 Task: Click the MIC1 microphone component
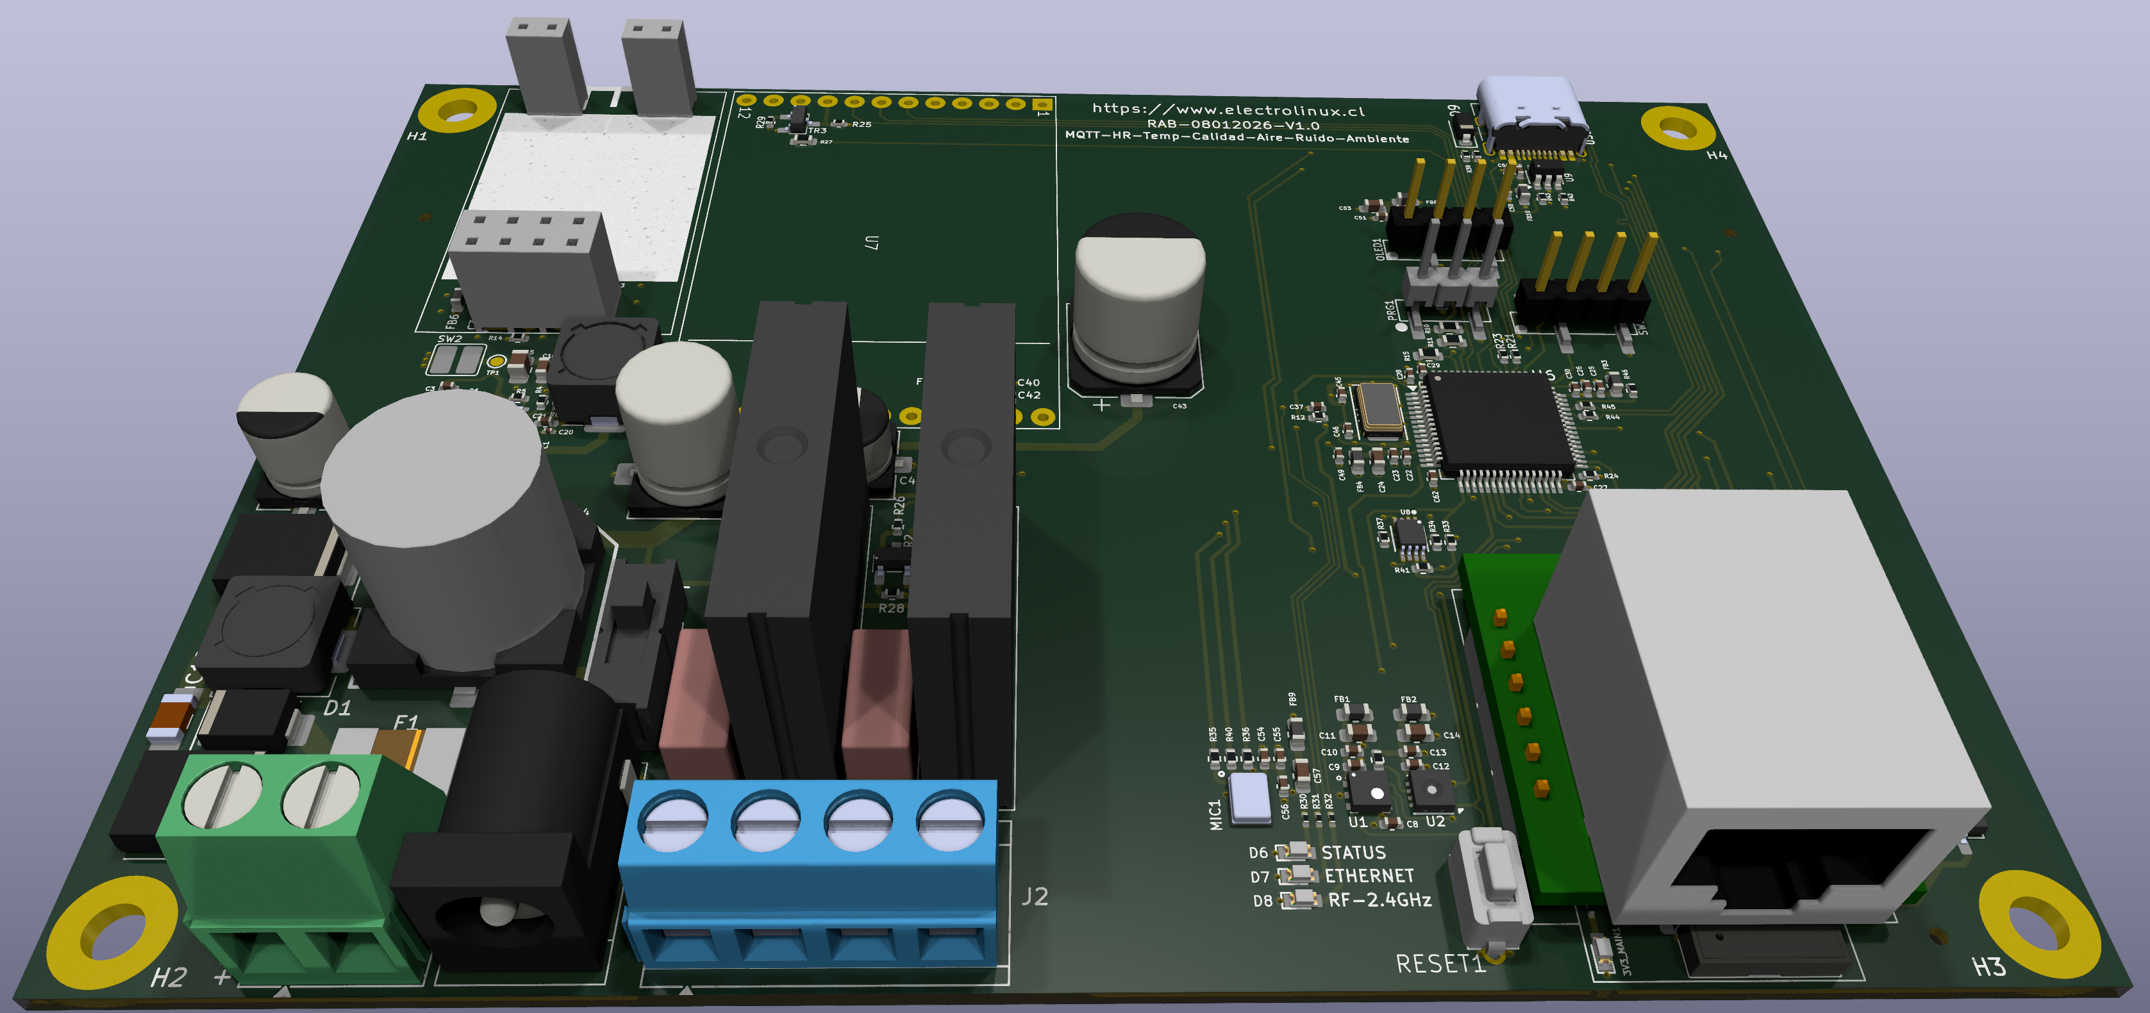1249,797
